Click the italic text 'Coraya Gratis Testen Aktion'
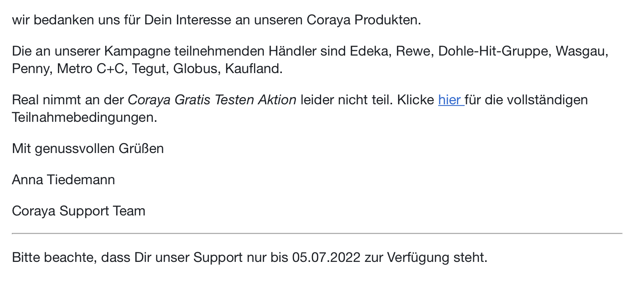The width and height of the screenshot is (635, 295). tap(212, 100)
